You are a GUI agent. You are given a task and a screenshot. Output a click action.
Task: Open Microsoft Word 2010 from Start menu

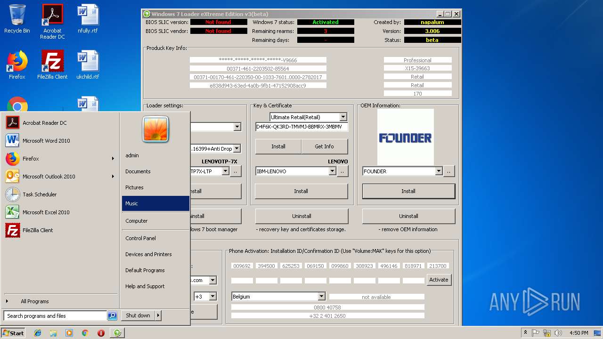click(60, 141)
